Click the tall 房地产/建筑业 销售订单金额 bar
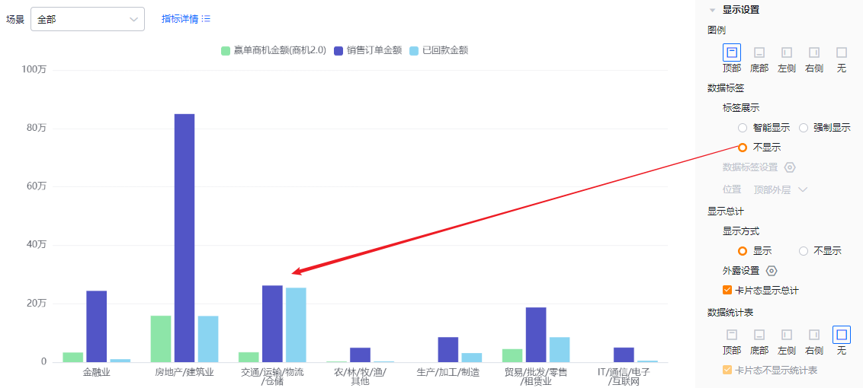The image size is (863, 388). tap(184, 238)
